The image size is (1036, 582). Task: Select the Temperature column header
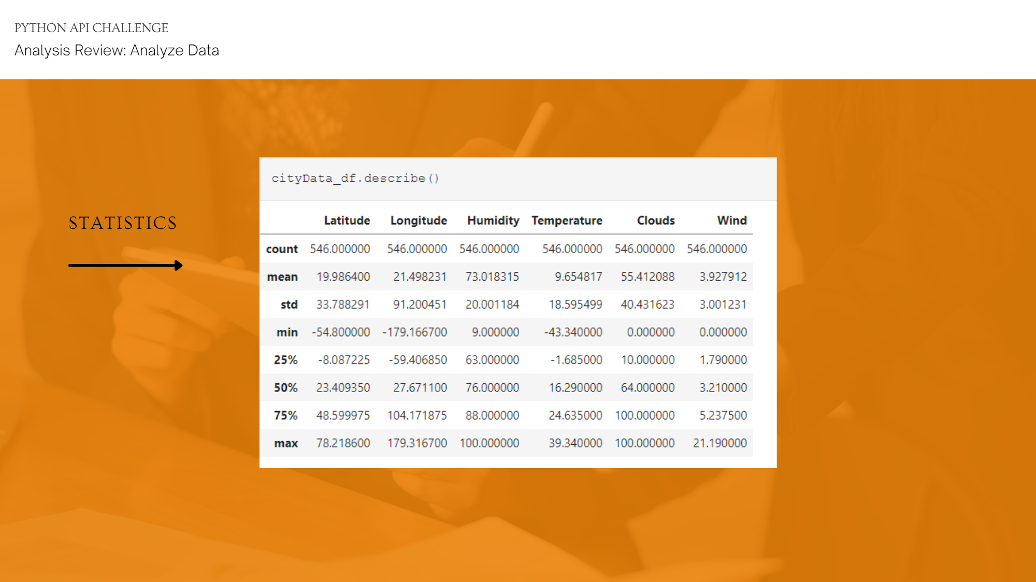click(x=567, y=221)
